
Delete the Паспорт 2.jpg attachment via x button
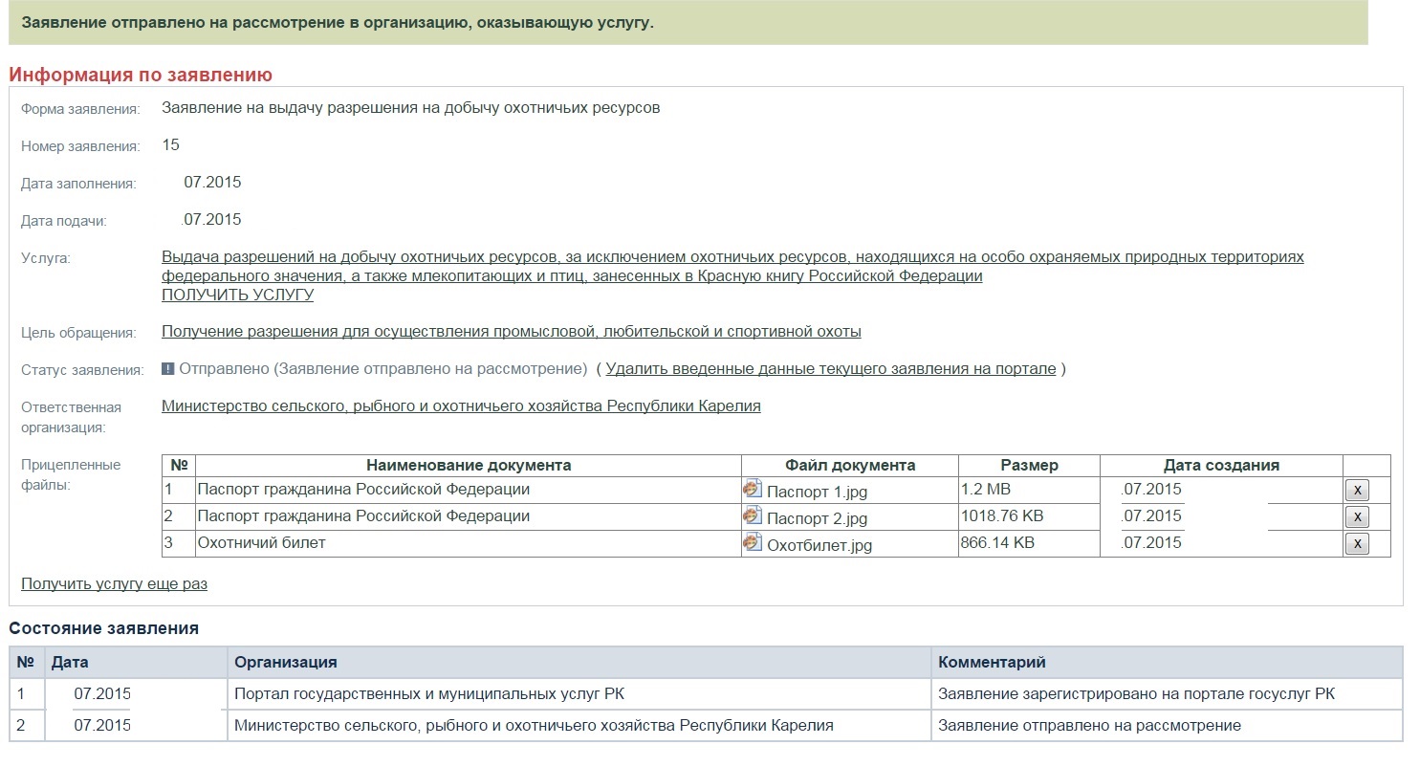click(x=1356, y=517)
